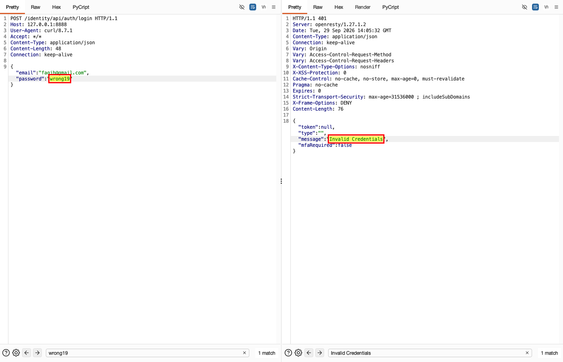Toggle \n non-printable characters in response panel
This screenshot has height=362, width=563.
tap(547, 7)
